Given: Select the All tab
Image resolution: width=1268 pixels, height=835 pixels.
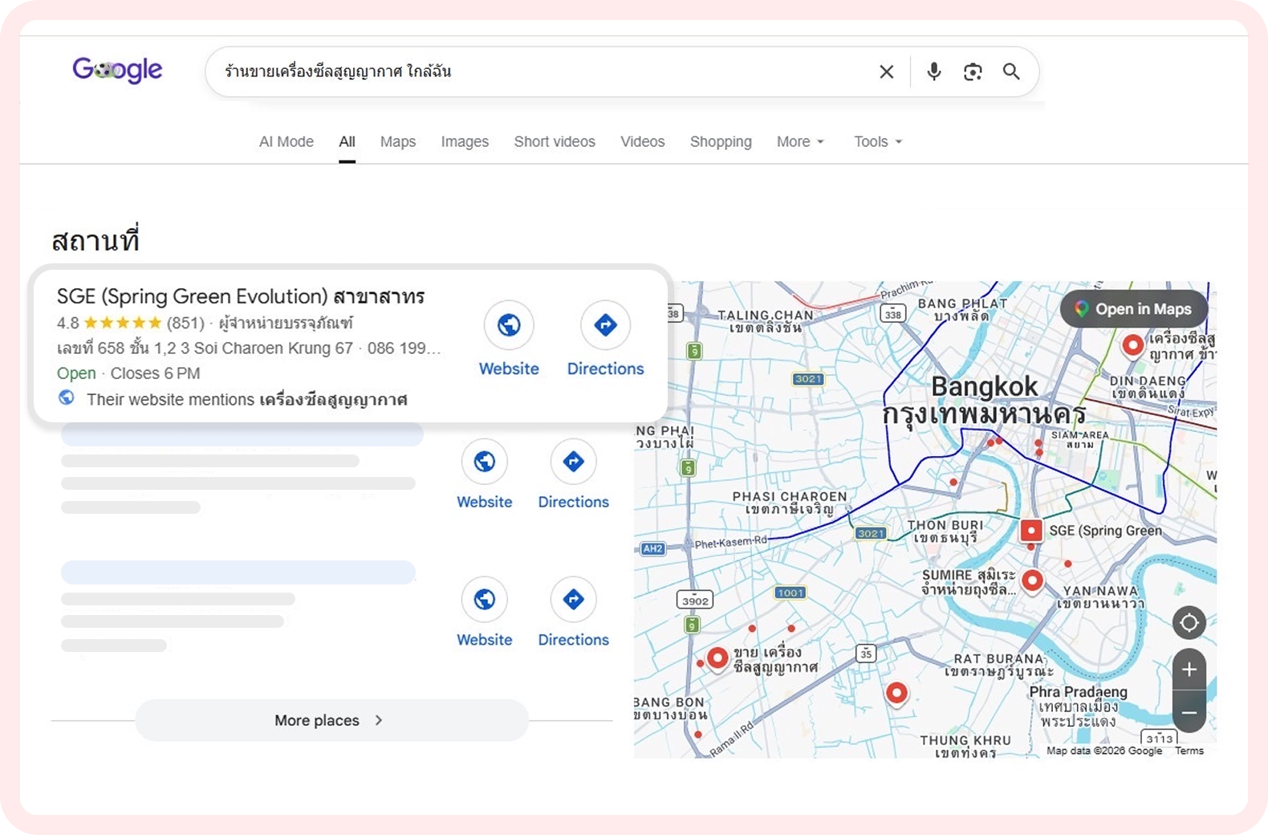Looking at the screenshot, I should pos(347,141).
